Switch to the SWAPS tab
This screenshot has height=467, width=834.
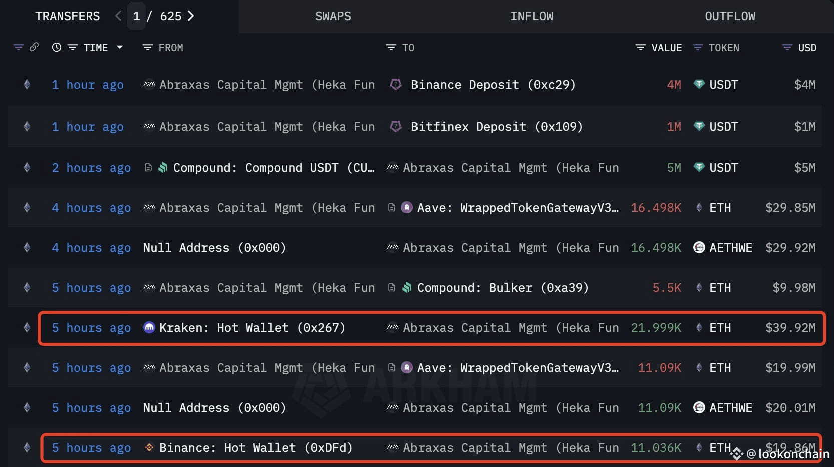click(333, 16)
